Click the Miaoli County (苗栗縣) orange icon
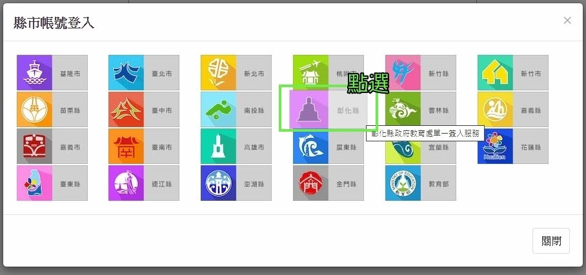 pyautogui.click(x=34, y=110)
